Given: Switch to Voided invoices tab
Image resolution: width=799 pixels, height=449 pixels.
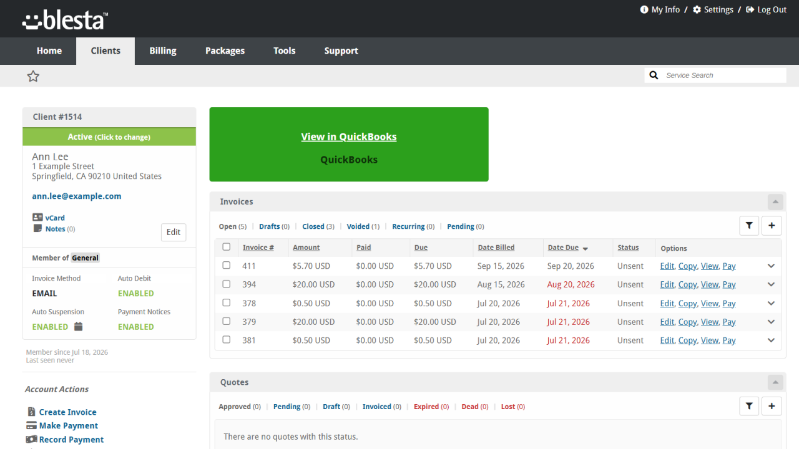Looking at the screenshot, I should (363, 226).
